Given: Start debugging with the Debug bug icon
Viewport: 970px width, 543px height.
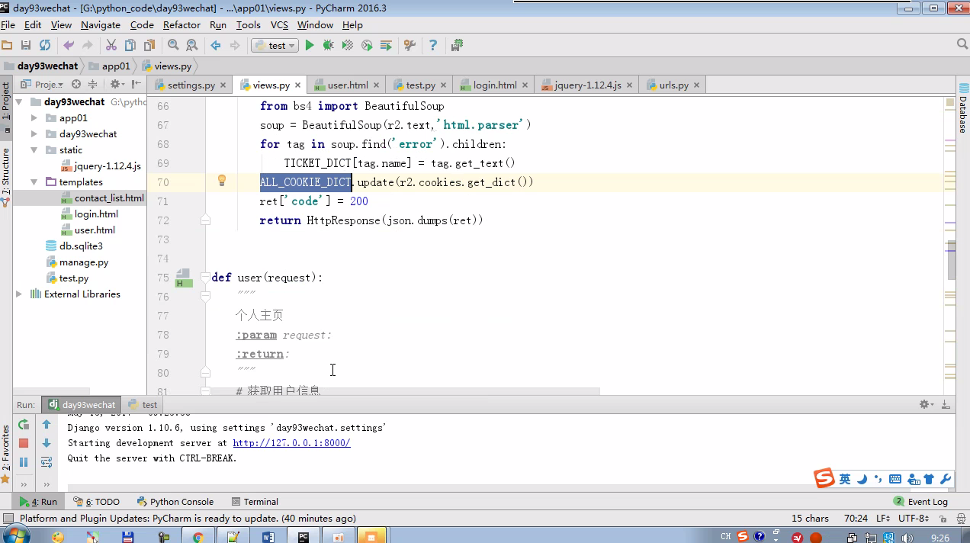Looking at the screenshot, I should click(x=329, y=46).
